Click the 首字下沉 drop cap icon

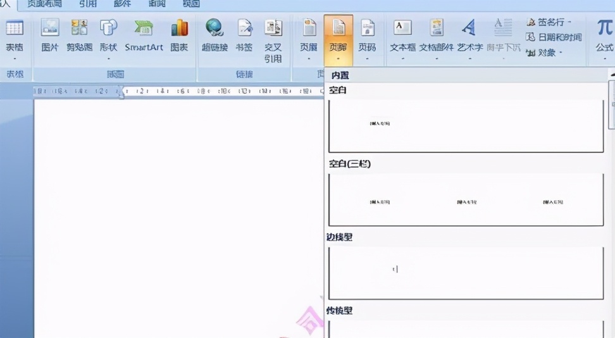pos(503,28)
